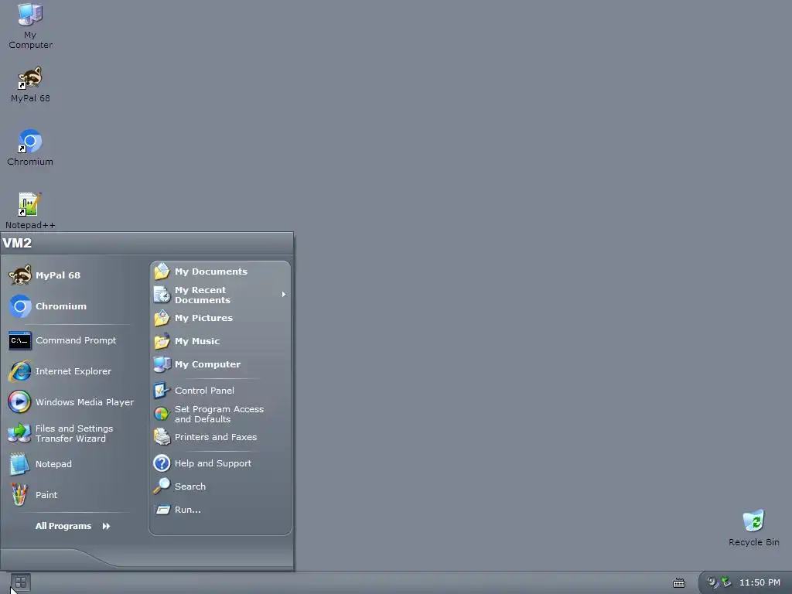Screen dimensions: 792x594
Task: Launch MyPal 68 from the Start menu
Action: tap(70, 275)
